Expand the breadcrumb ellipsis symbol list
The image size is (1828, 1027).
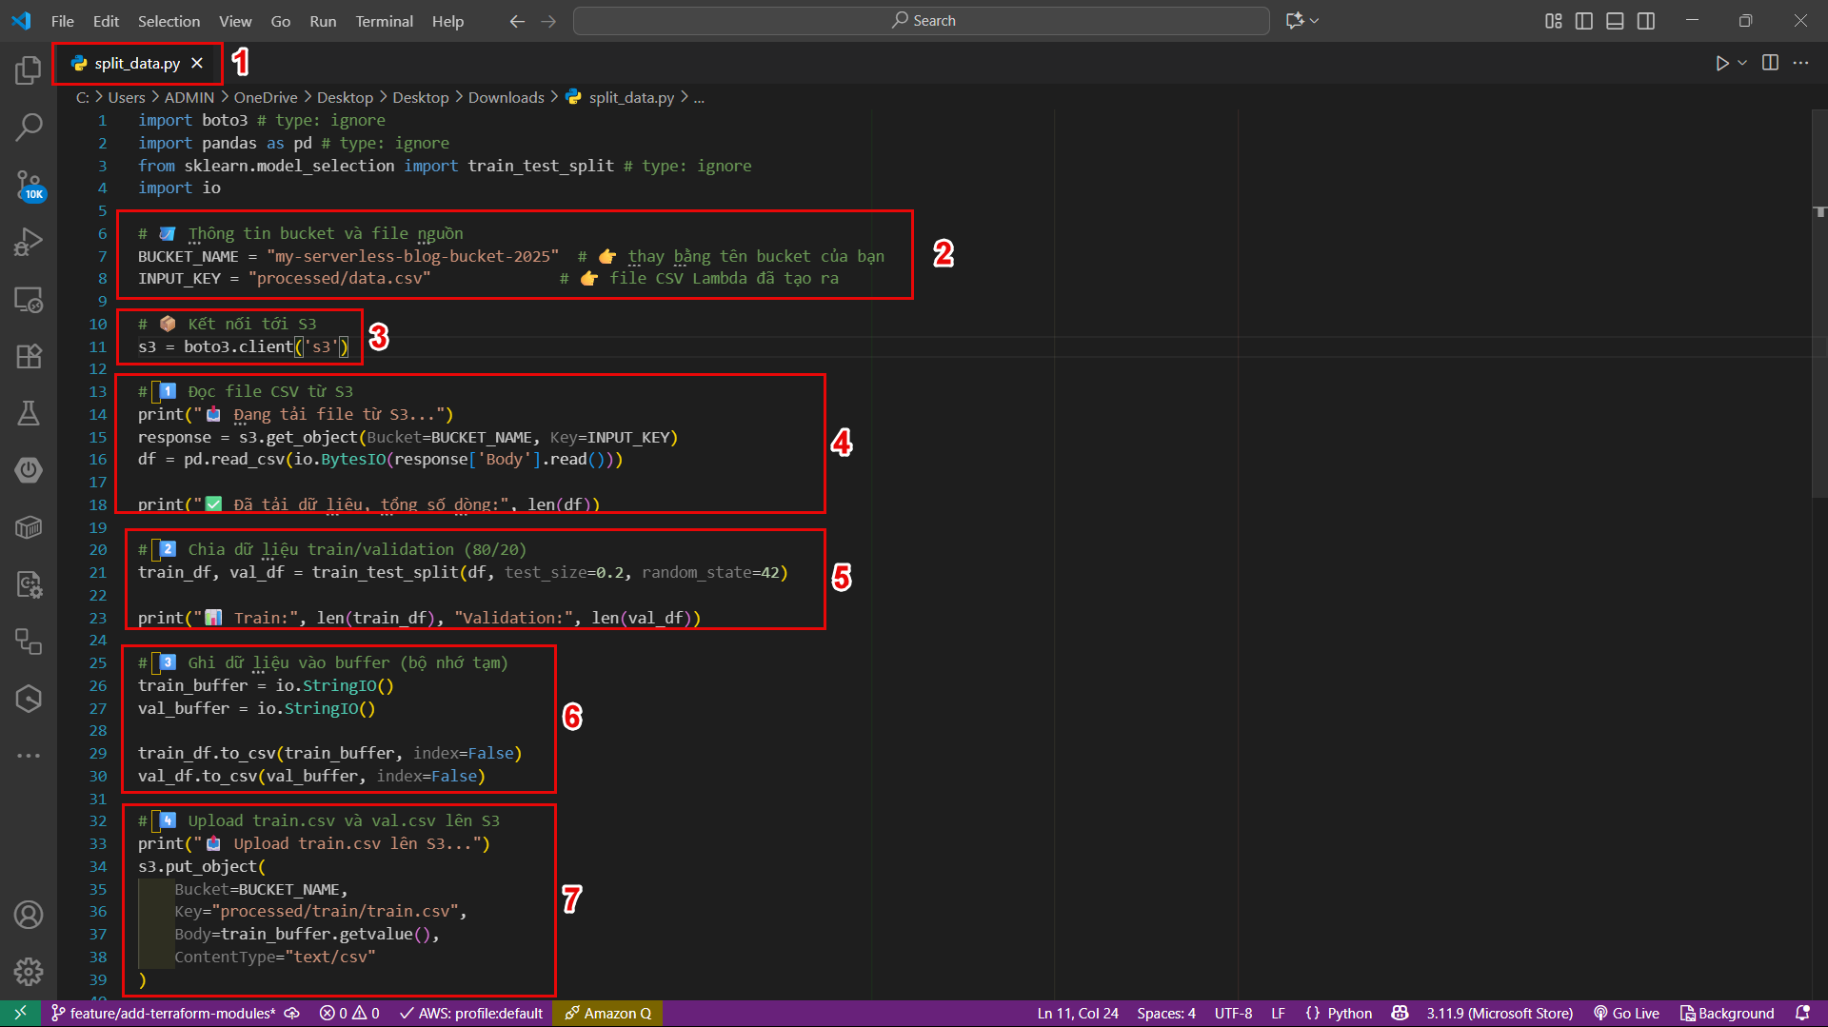click(699, 98)
